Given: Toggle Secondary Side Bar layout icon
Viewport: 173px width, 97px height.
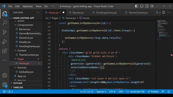Looking at the screenshot, I should (x=147, y=6).
